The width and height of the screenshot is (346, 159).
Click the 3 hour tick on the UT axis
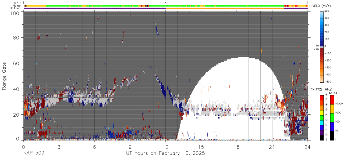tap(59, 147)
